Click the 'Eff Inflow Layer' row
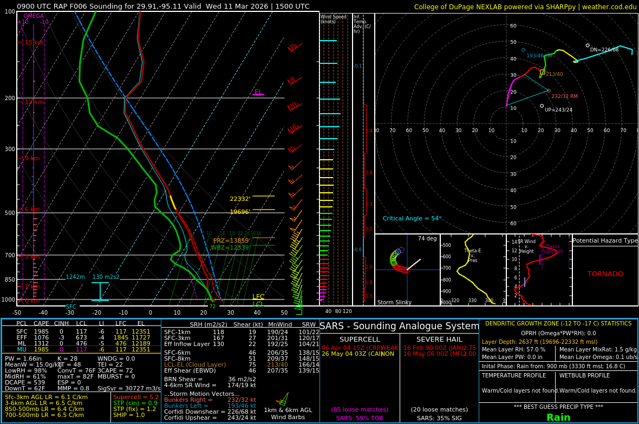Screen dimensions: 639x424 [242, 344]
